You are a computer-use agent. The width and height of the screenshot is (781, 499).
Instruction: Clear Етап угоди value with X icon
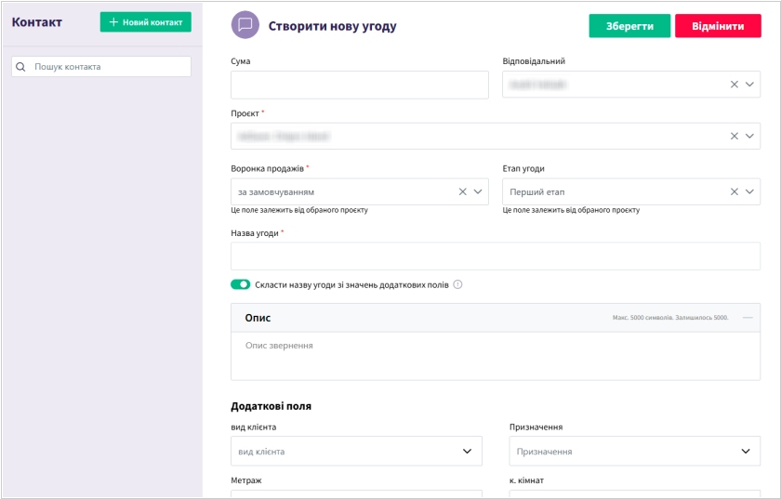pyautogui.click(x=735, y=191)
